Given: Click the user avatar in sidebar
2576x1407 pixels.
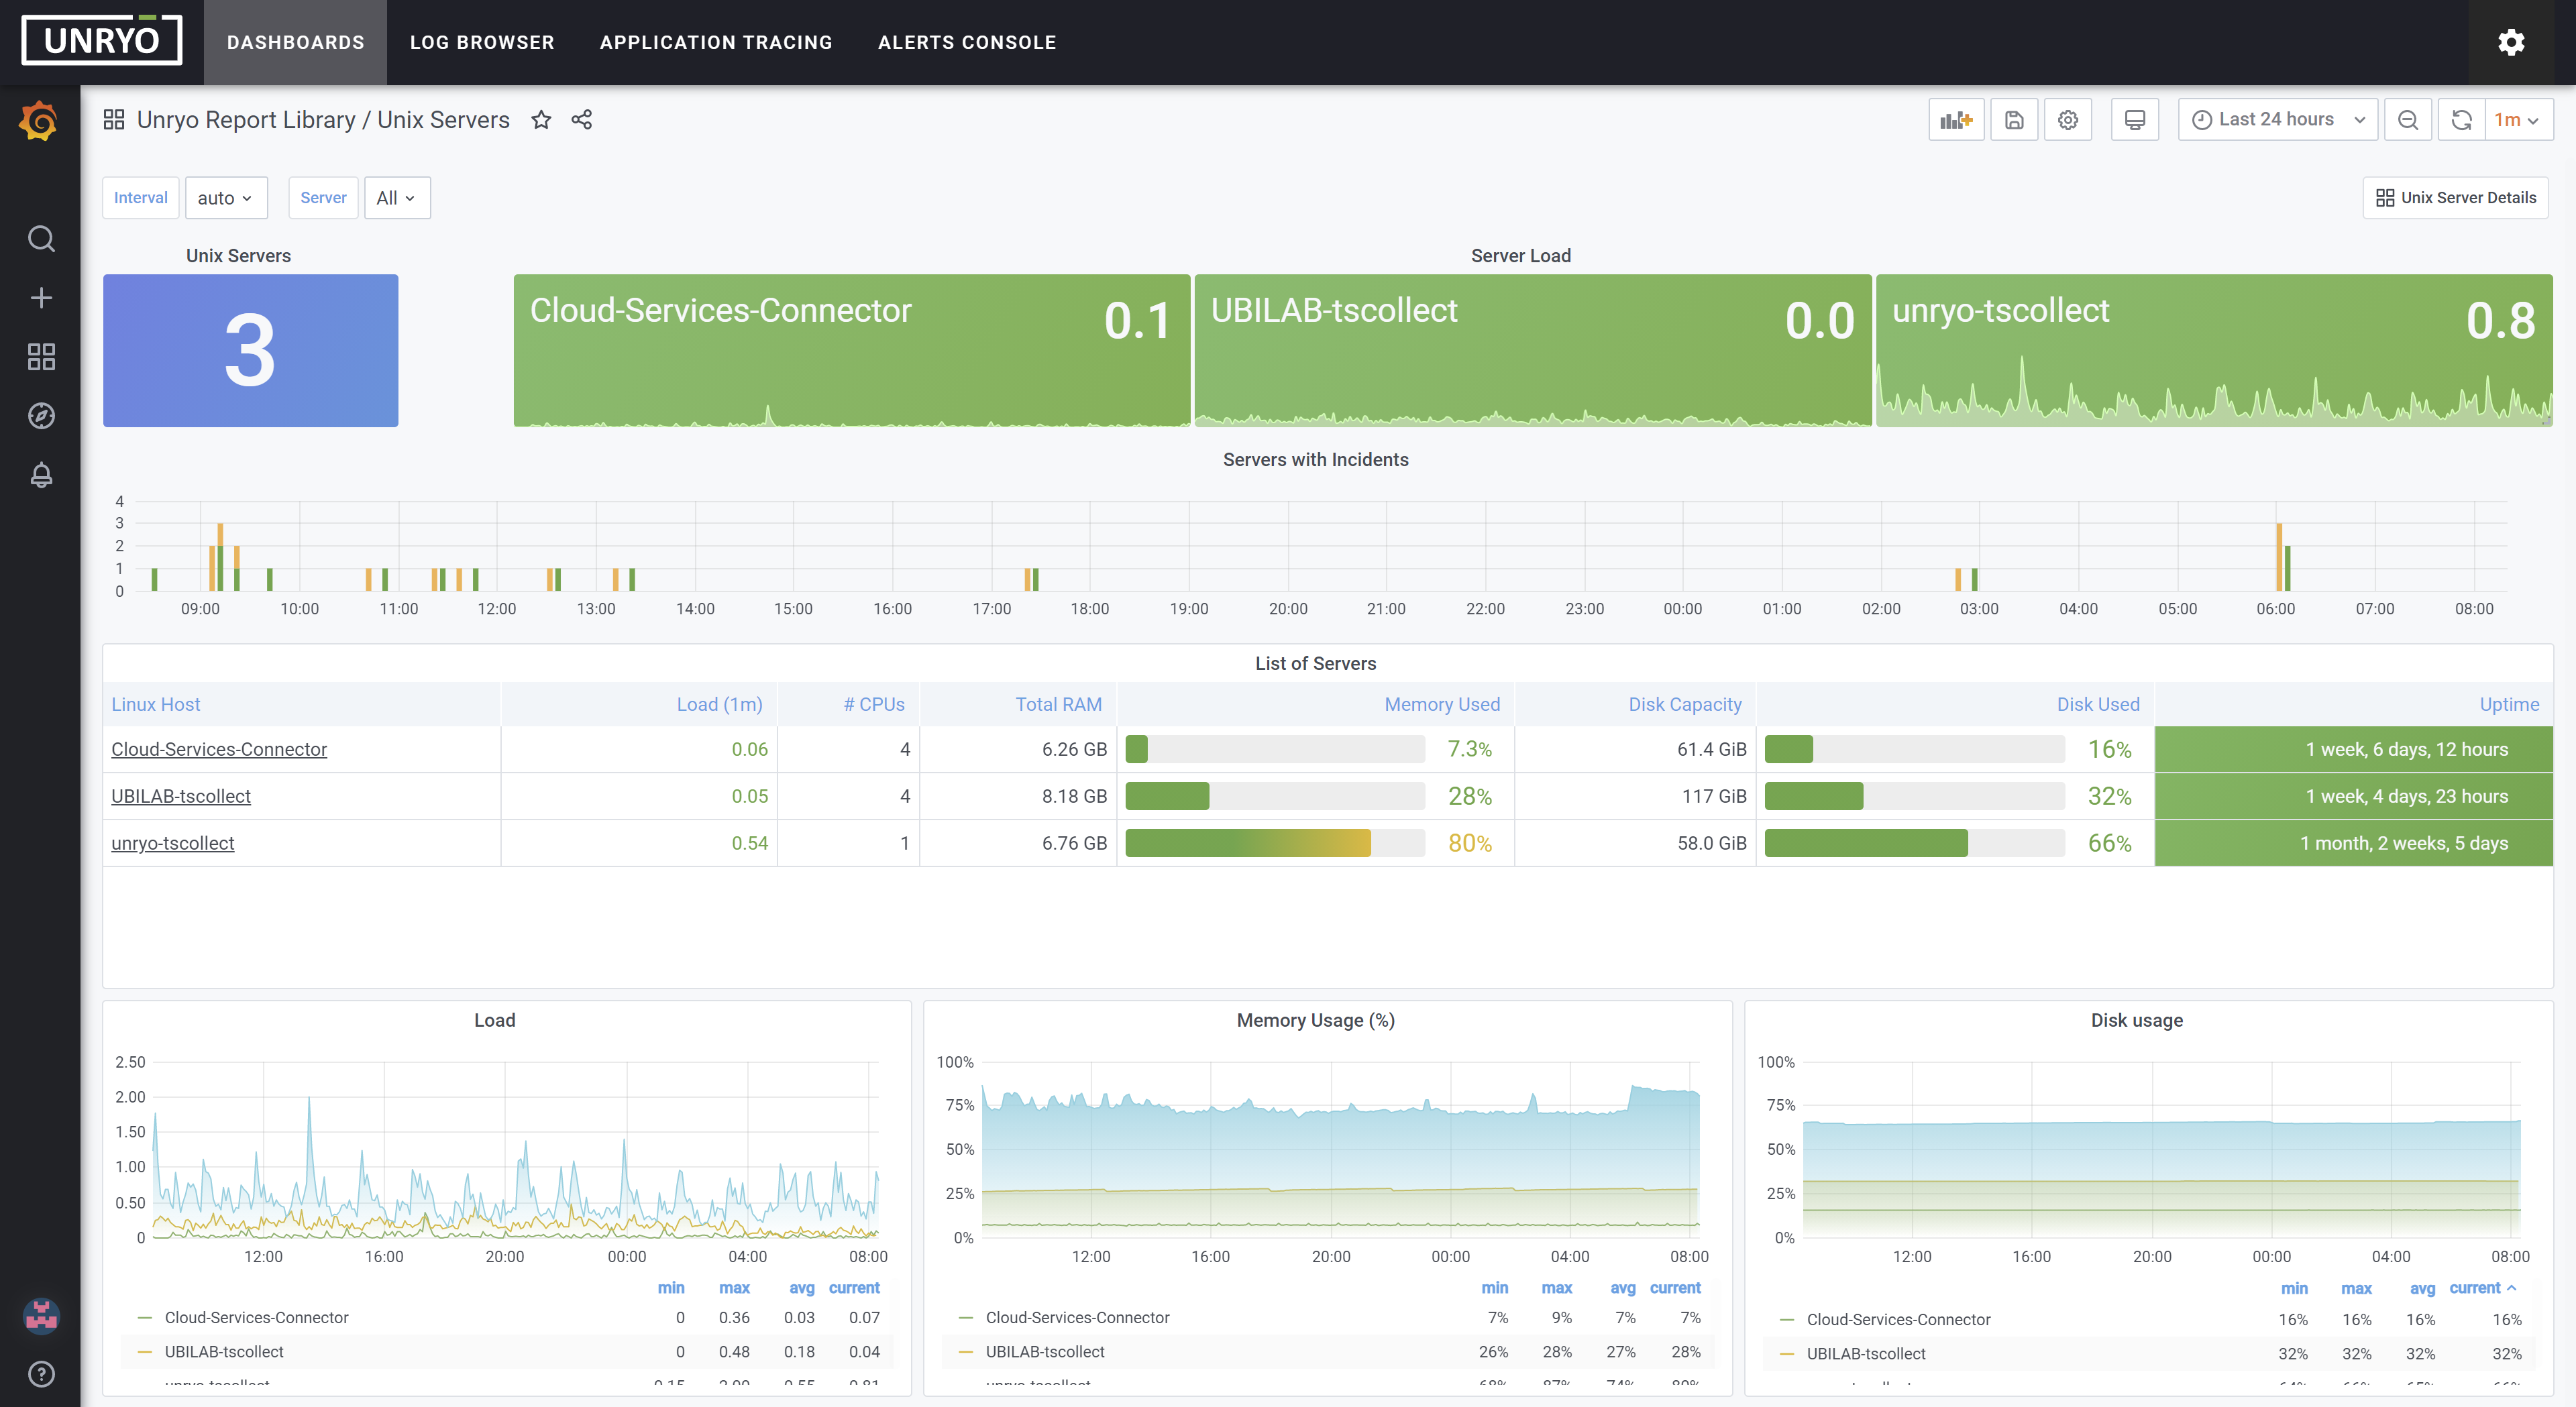Looking at the screenshot, I should click(41, 1316).
